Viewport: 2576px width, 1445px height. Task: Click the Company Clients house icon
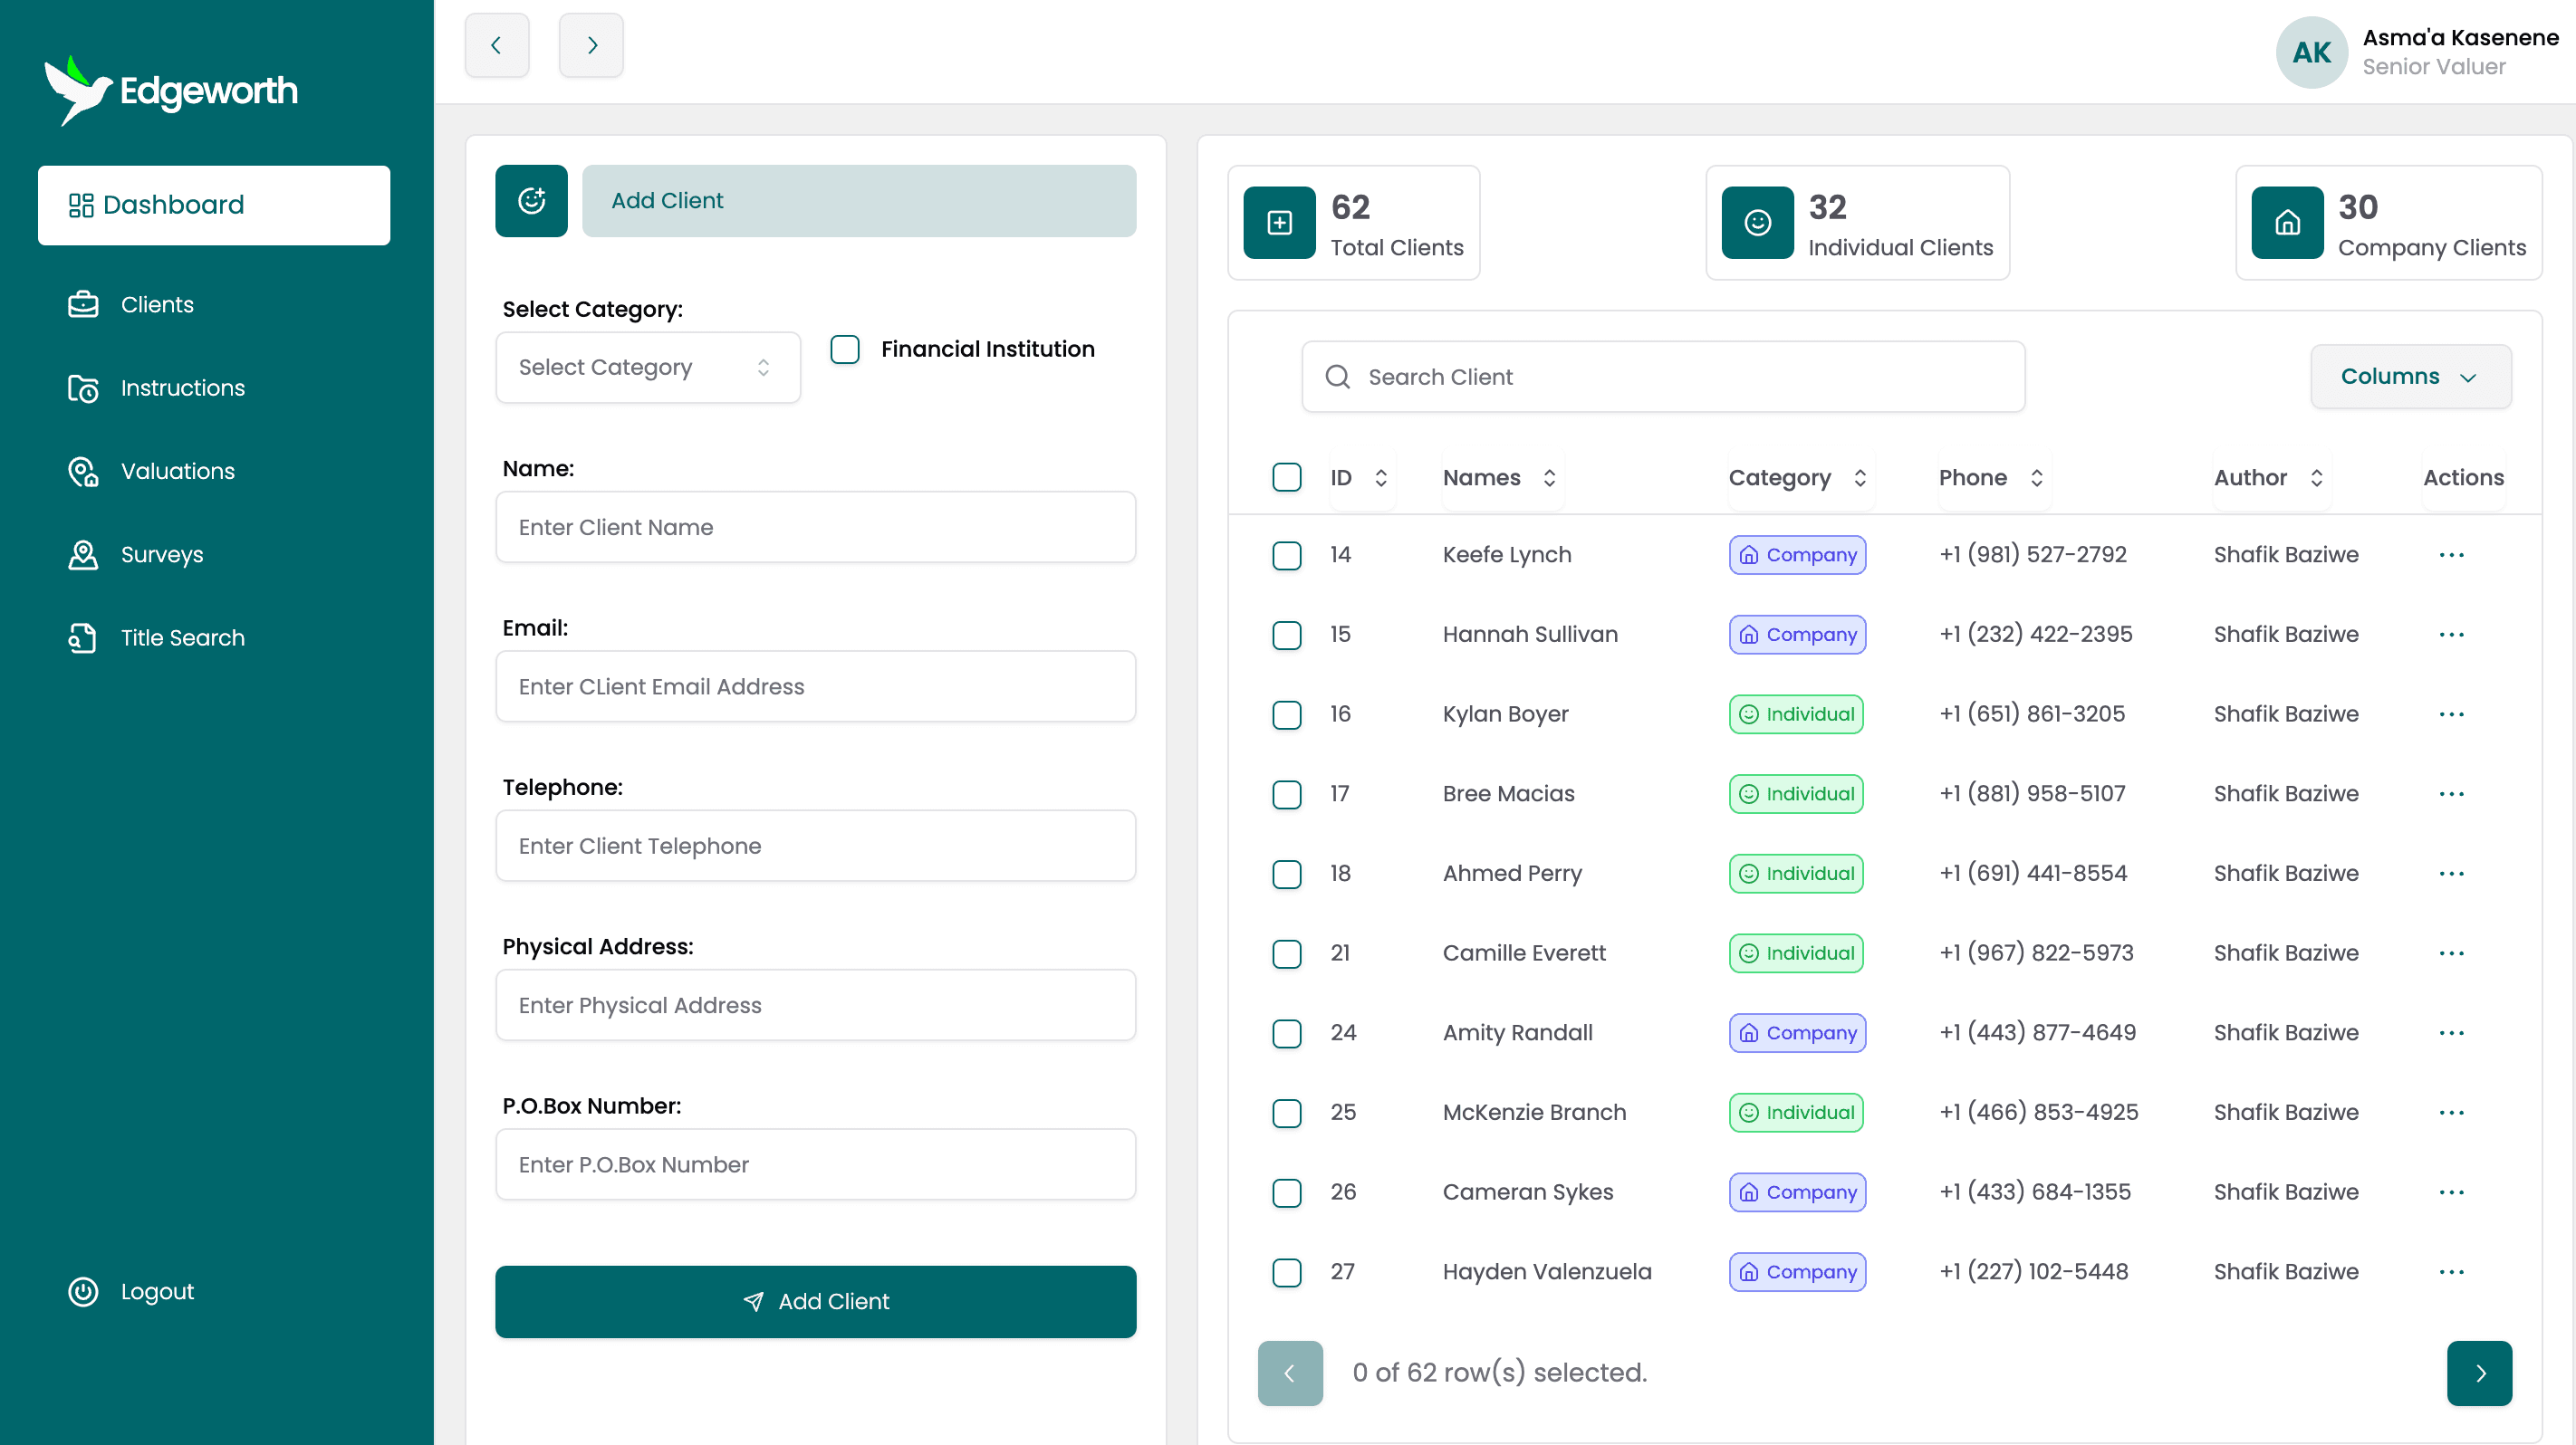(x=2287, y=222)
